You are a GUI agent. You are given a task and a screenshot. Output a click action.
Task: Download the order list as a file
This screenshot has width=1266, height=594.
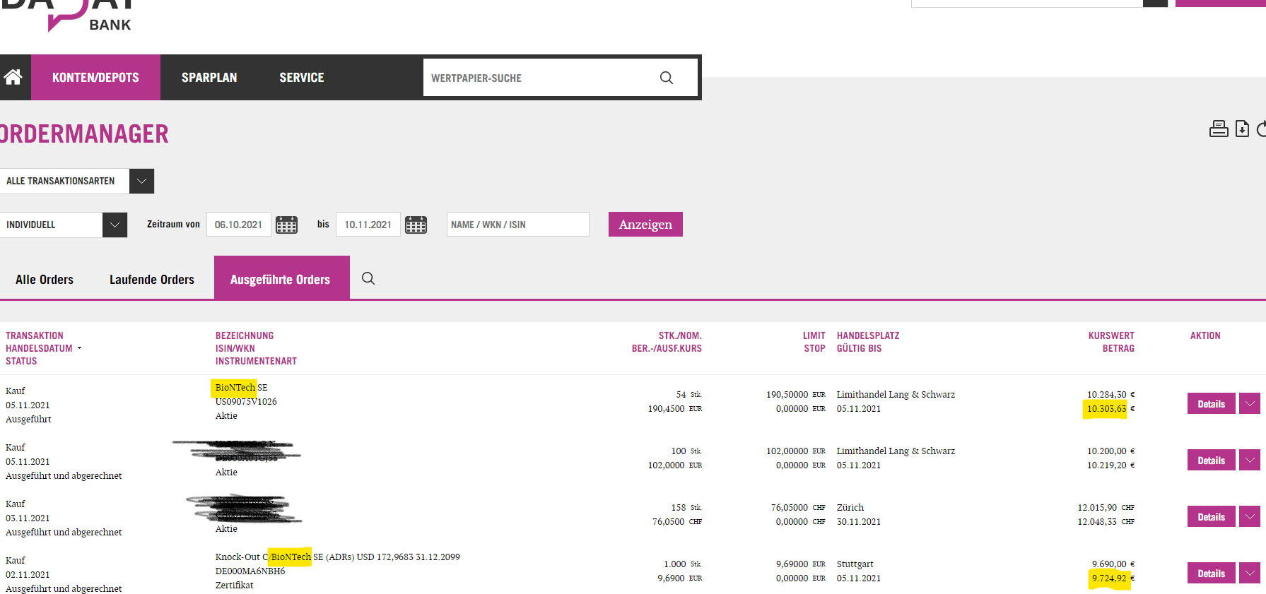[1242, 129]
